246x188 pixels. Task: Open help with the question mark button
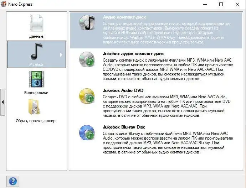(x=13, y=181)
